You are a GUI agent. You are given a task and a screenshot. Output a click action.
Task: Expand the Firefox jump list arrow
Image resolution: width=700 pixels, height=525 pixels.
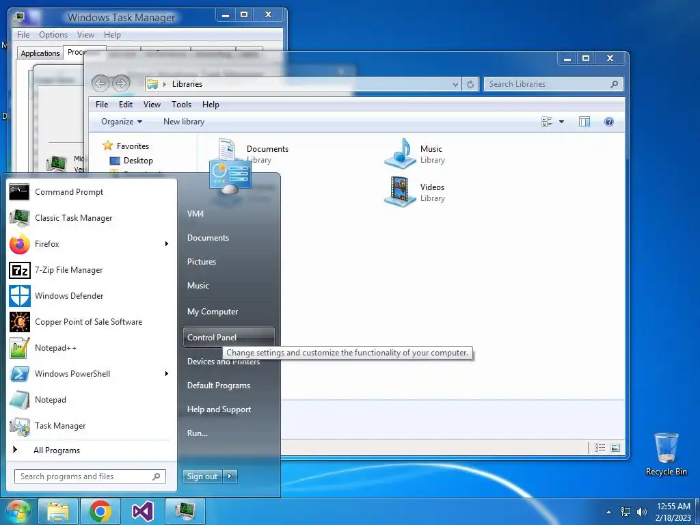coord(167,244)
